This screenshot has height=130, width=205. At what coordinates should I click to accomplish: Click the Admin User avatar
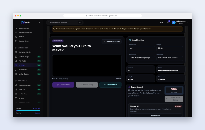[174, 23]
